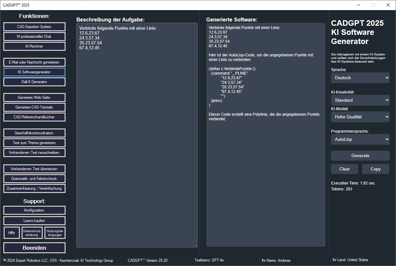
Task: Grab the resize grip of the description textbox
Action: click(x=196, y=245)
